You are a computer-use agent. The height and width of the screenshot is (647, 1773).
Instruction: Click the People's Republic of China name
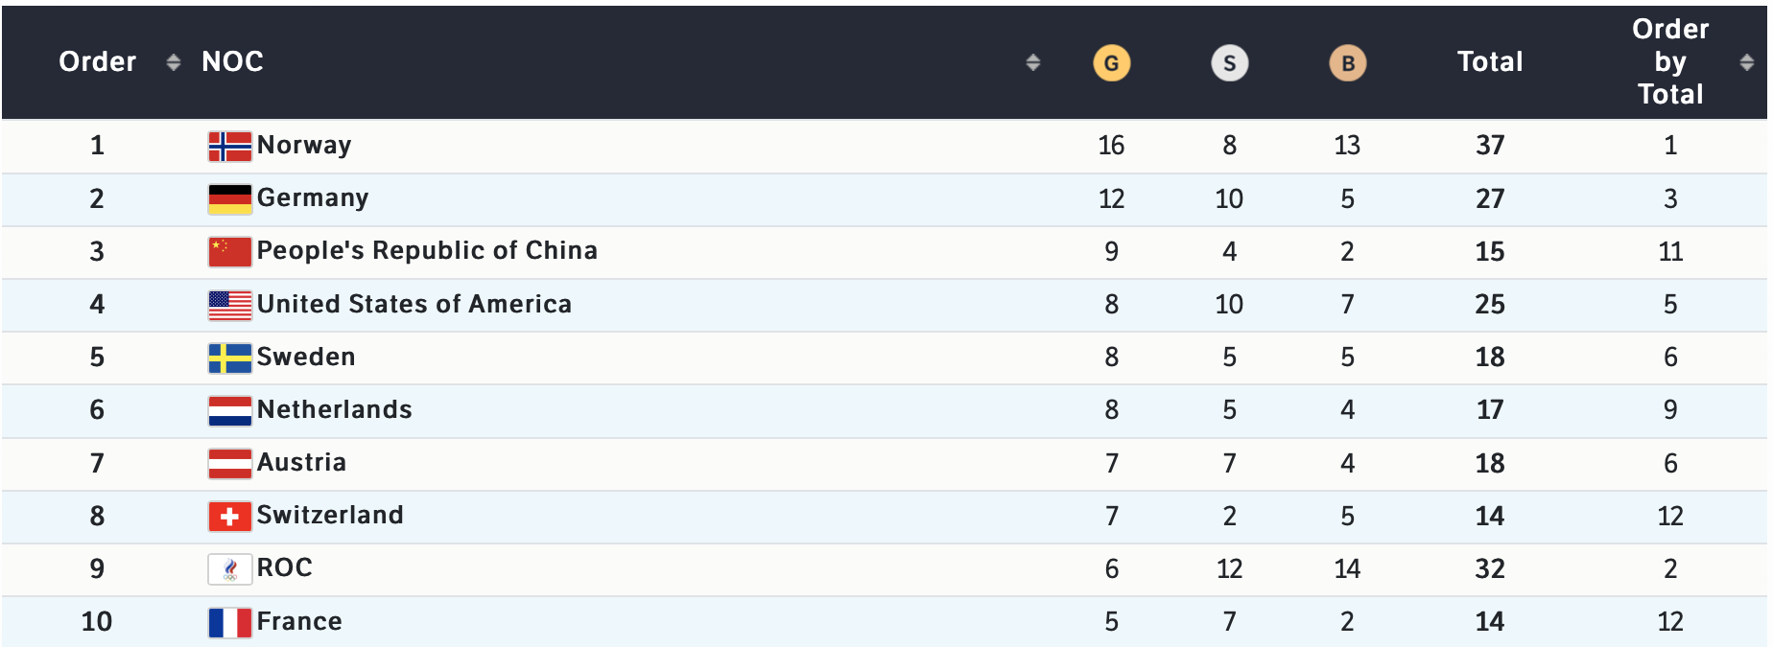click(427, 250)
